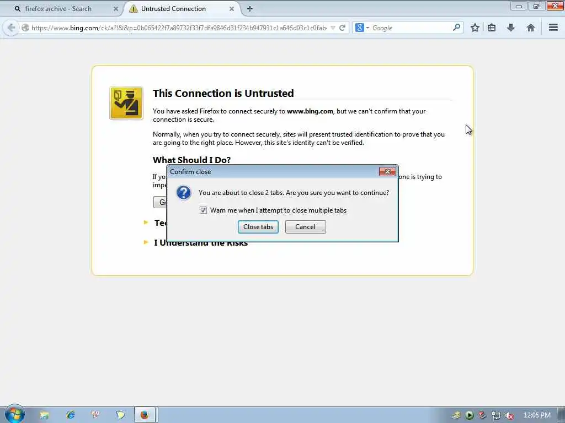Expand the Technical Details triangle

click(146, 223)
